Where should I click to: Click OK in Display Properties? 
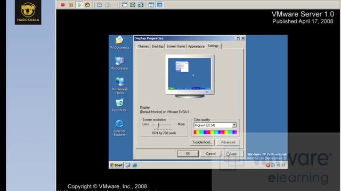click(188, 154)
